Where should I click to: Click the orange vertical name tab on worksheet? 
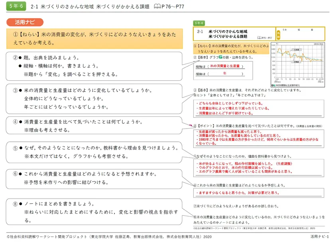tap(278, 35)
